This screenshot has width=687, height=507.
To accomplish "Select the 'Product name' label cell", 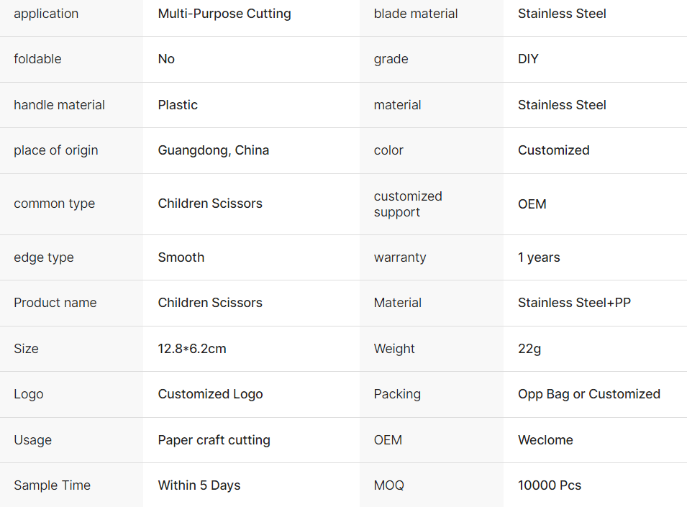I will [x=55, y=303].
